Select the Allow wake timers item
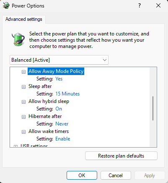Image resolution: width=168 pixels, height=183 pixels. tap(49, 131)
